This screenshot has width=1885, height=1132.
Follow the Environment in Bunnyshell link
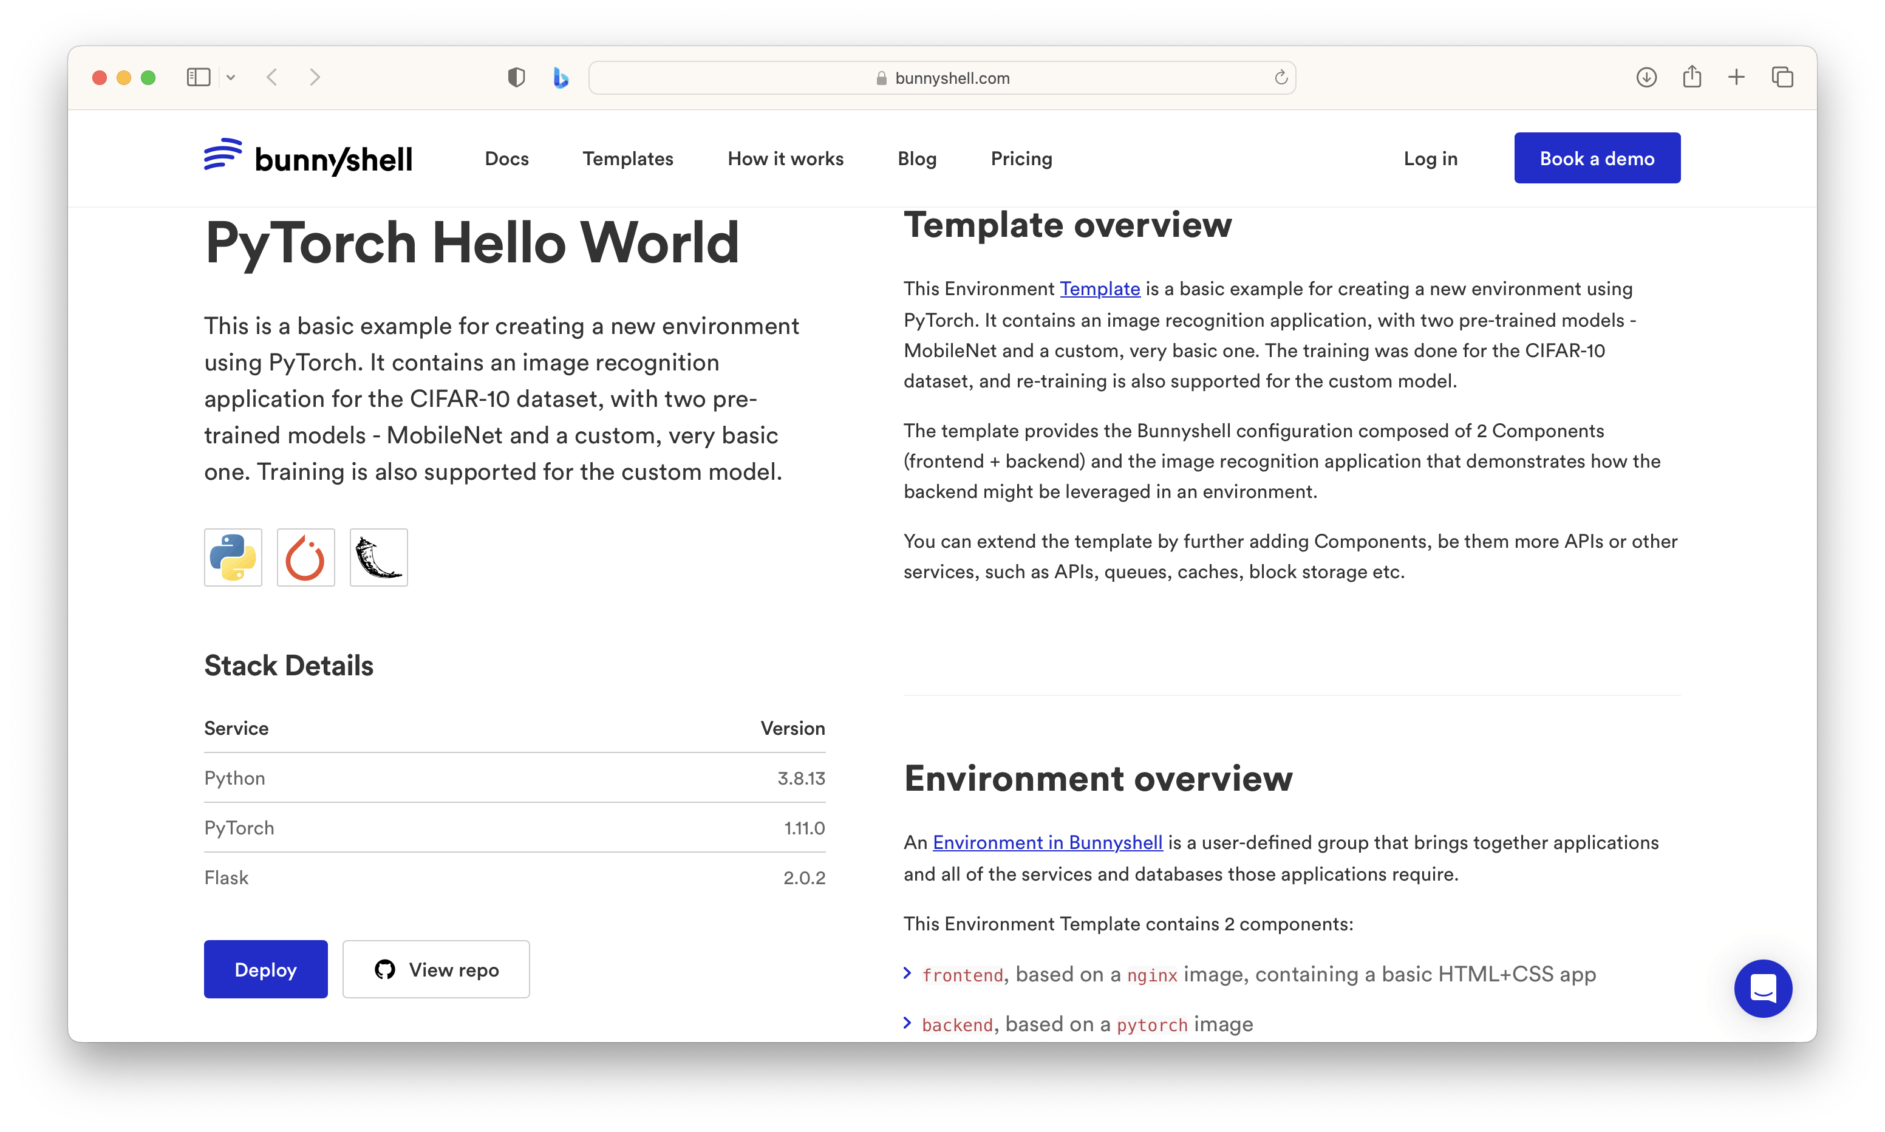[x=1047, y=842]
